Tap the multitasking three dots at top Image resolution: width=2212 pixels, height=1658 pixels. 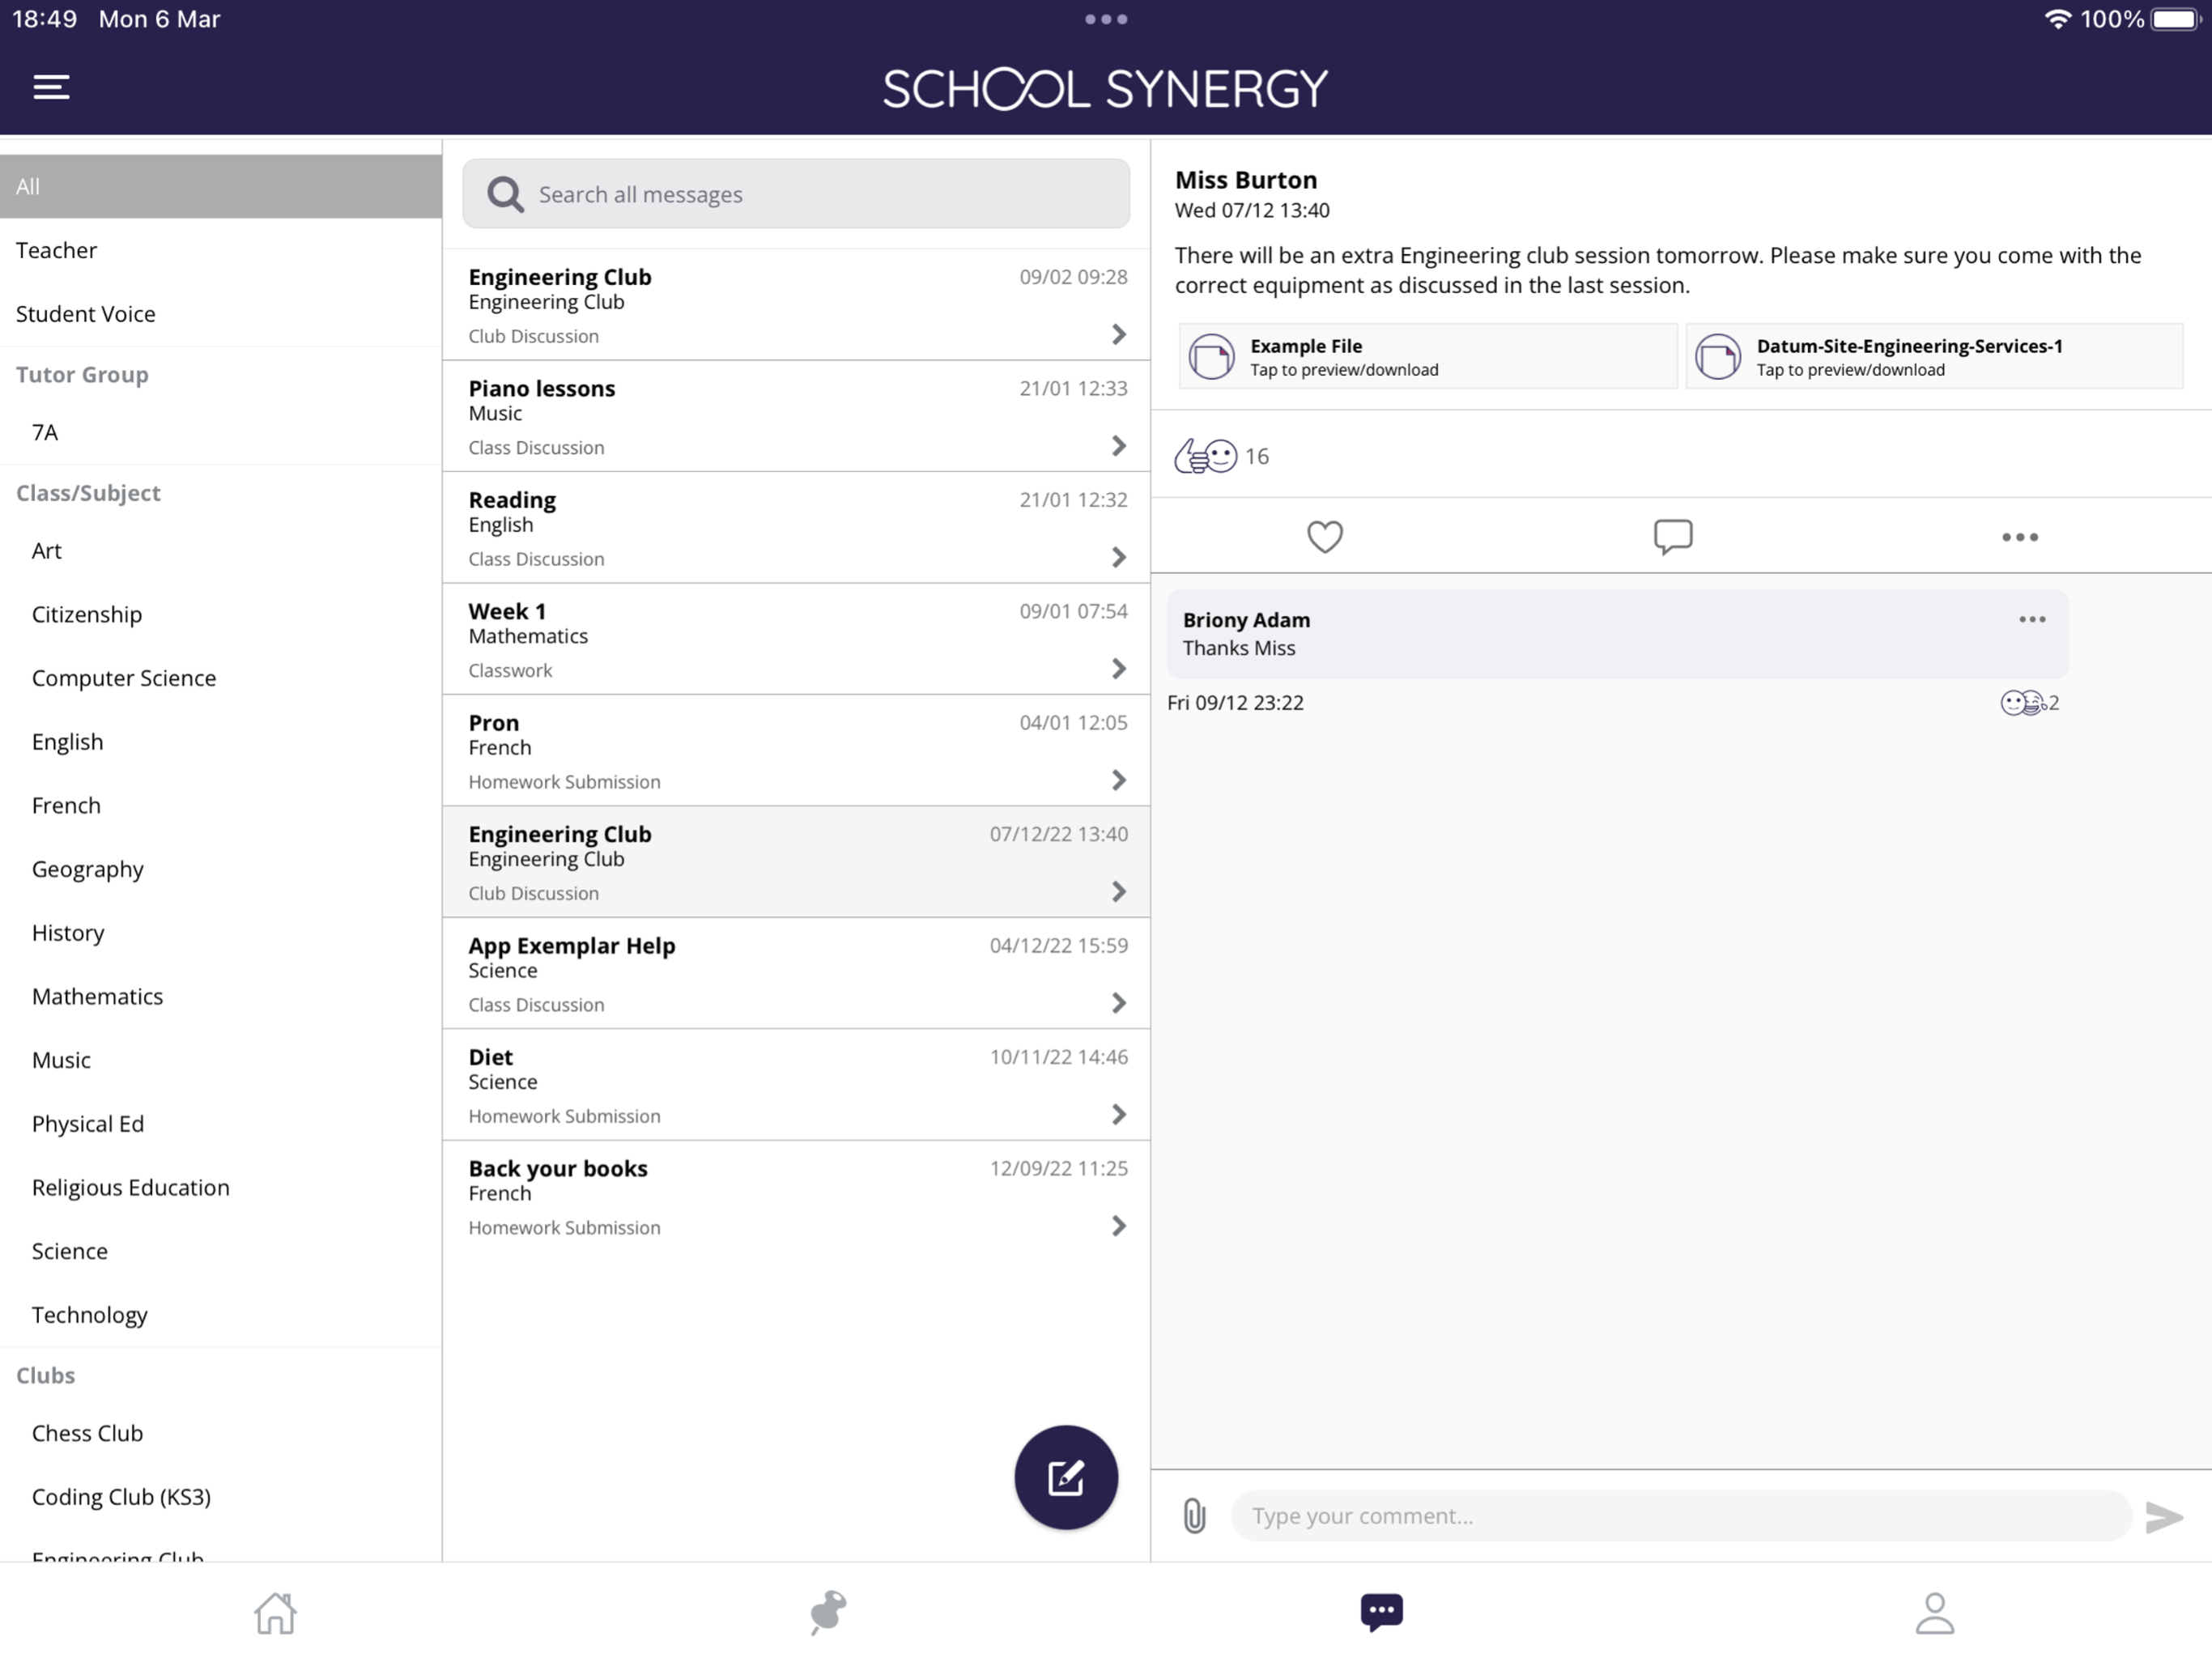(x=1106, y=19)
